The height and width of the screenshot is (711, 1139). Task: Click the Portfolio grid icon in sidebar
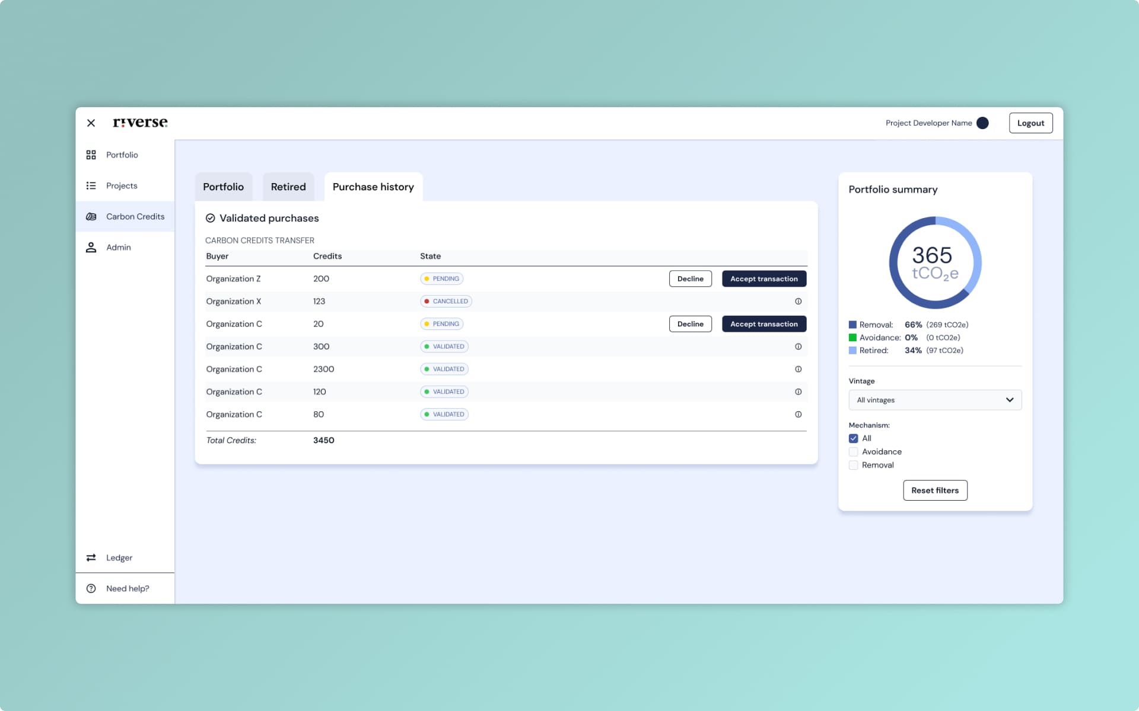click(x=91, y=155)
